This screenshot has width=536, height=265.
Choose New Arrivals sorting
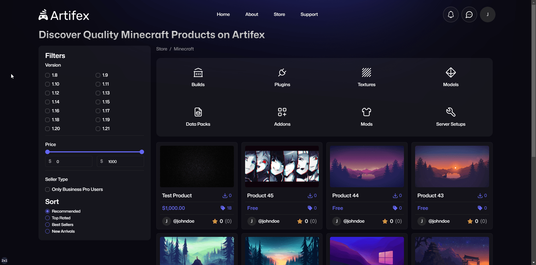point(47,231)
